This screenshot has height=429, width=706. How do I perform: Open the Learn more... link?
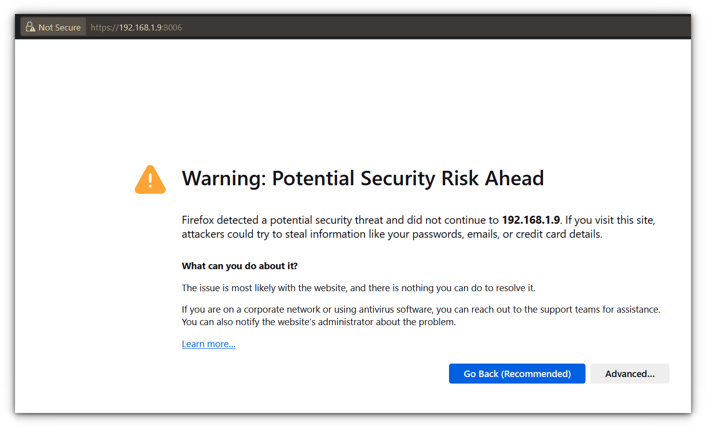click(208, 344)
